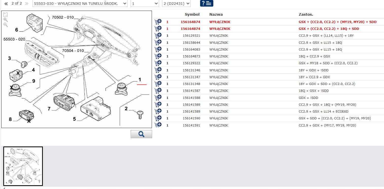Add part 156129322 to cart

click(x=158, y=63)
